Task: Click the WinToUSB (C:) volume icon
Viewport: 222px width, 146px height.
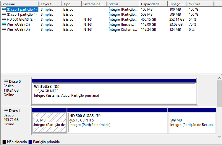Action: [4, 25]
